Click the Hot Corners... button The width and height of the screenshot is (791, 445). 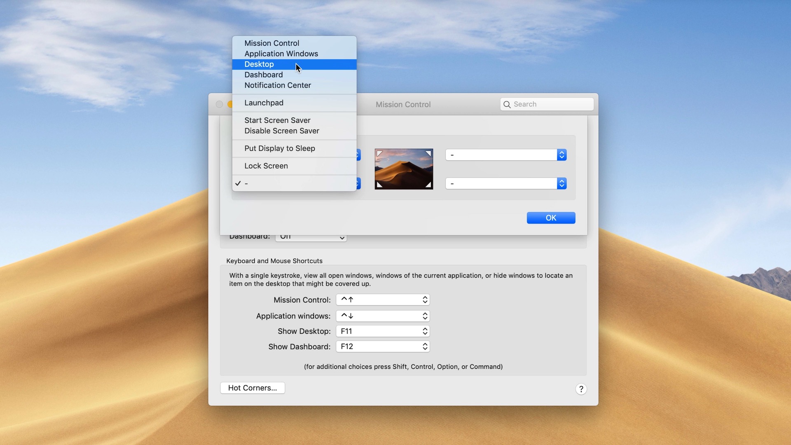(253, 388)
